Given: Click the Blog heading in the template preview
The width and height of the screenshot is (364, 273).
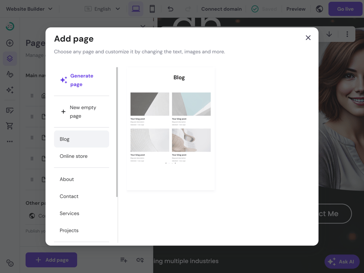Looking at the screenshot, I should (x=179, y=77).
